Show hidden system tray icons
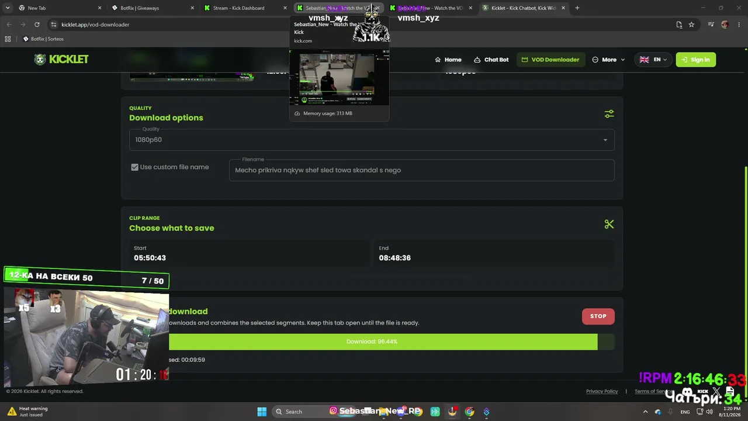The width and height of the screenshot is (748, 421). [x=645, y=412]
